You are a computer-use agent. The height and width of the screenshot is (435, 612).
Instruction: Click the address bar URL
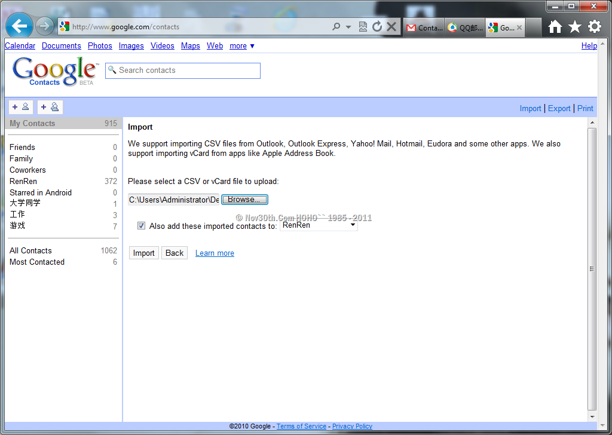tap(126, 27)
